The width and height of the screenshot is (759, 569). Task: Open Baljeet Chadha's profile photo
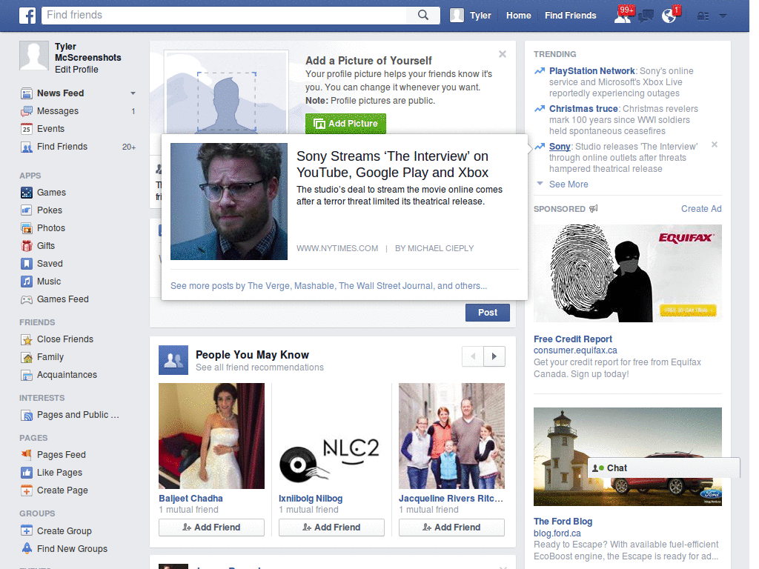pyautogui.click(x=211, y=436)
